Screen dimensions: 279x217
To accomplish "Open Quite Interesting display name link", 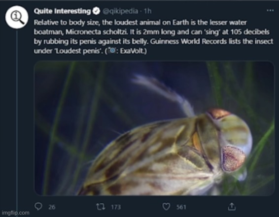I will pos(62,11).
